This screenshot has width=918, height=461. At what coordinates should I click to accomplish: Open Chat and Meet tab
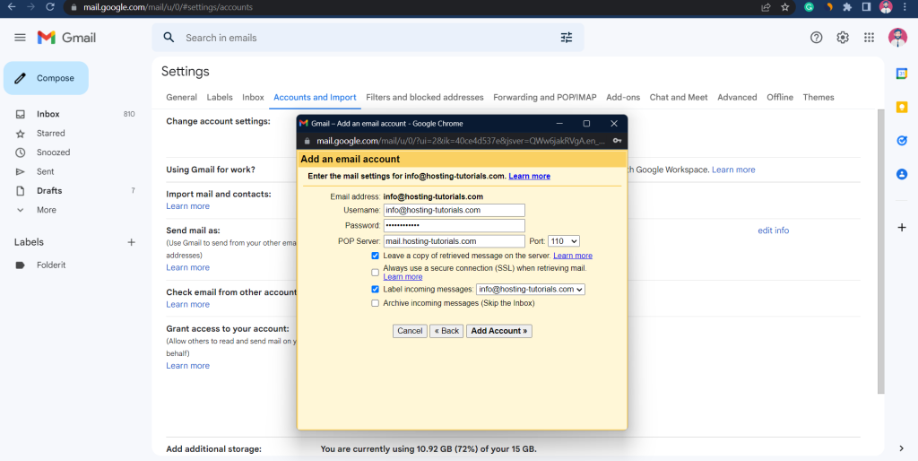(679, 97)
